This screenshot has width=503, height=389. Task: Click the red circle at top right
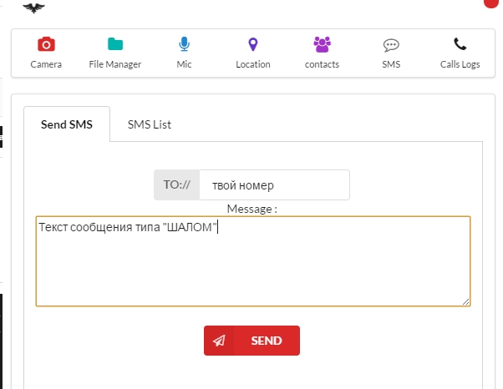pos(491,3)
